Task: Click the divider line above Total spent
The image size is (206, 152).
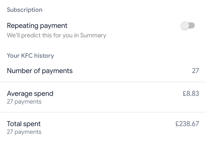Action: click(x=103, y=112)
